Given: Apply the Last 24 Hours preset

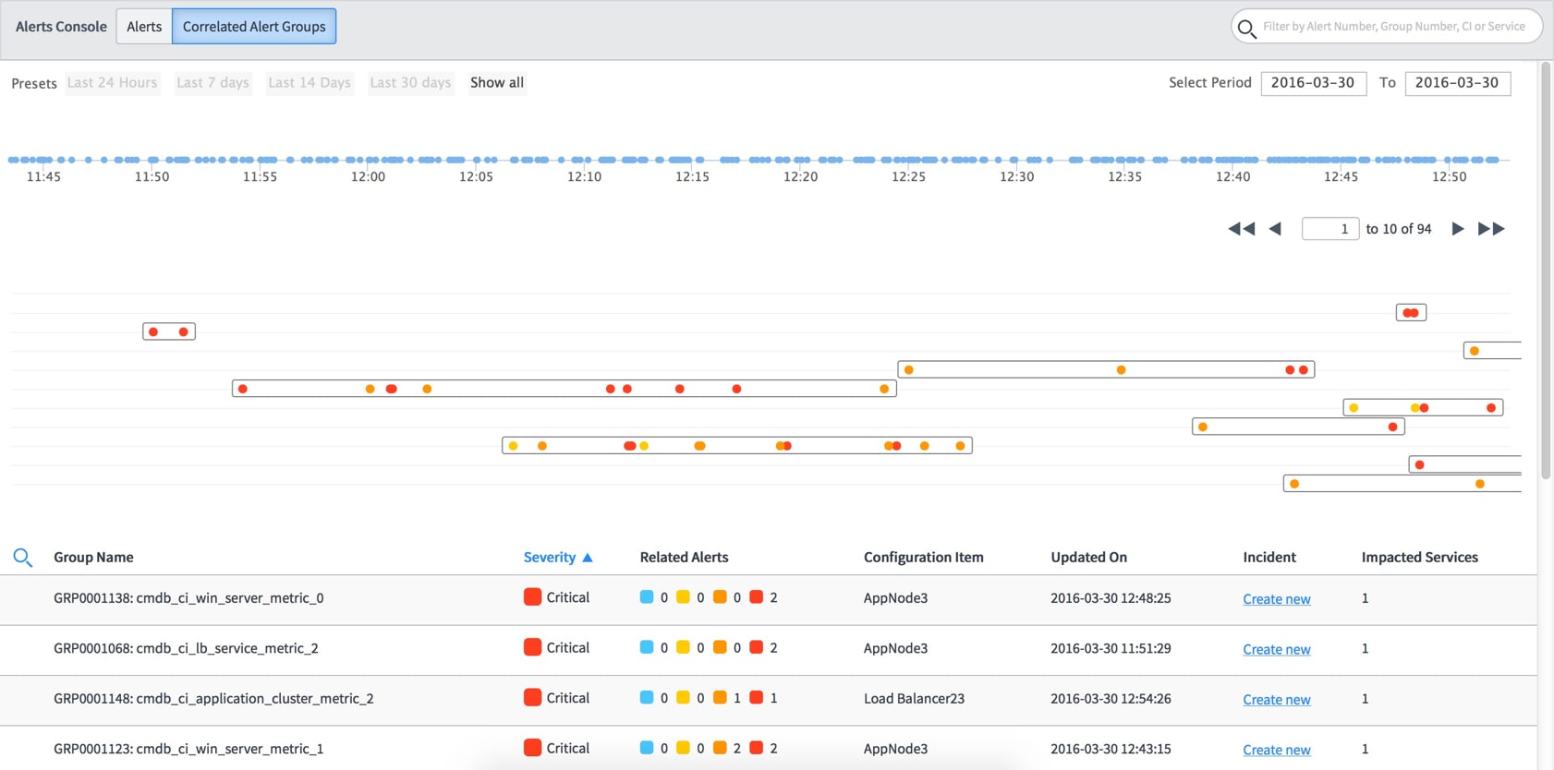Looking at the screenshot, I should [112, 83].
